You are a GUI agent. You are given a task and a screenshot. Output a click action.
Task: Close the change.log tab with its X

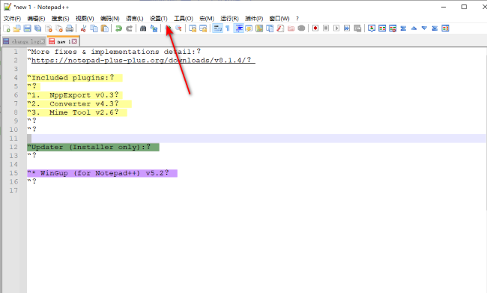43,41
